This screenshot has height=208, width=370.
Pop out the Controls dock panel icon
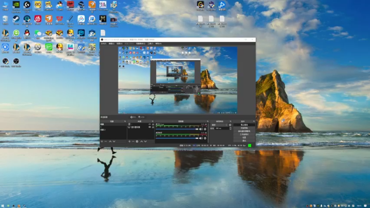[254, 121]
